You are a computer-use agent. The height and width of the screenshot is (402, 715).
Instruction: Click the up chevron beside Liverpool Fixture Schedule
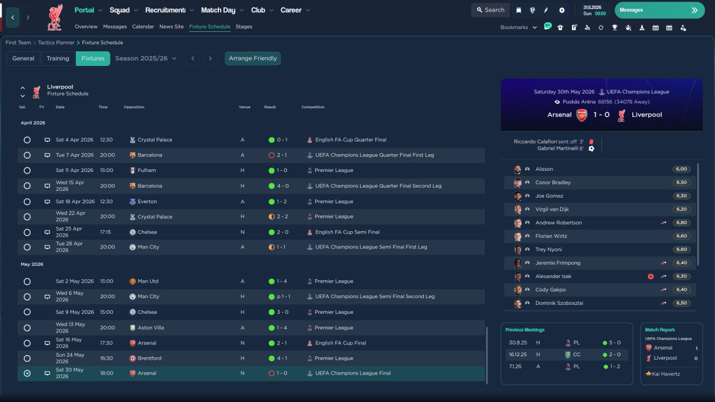[23, 88]
